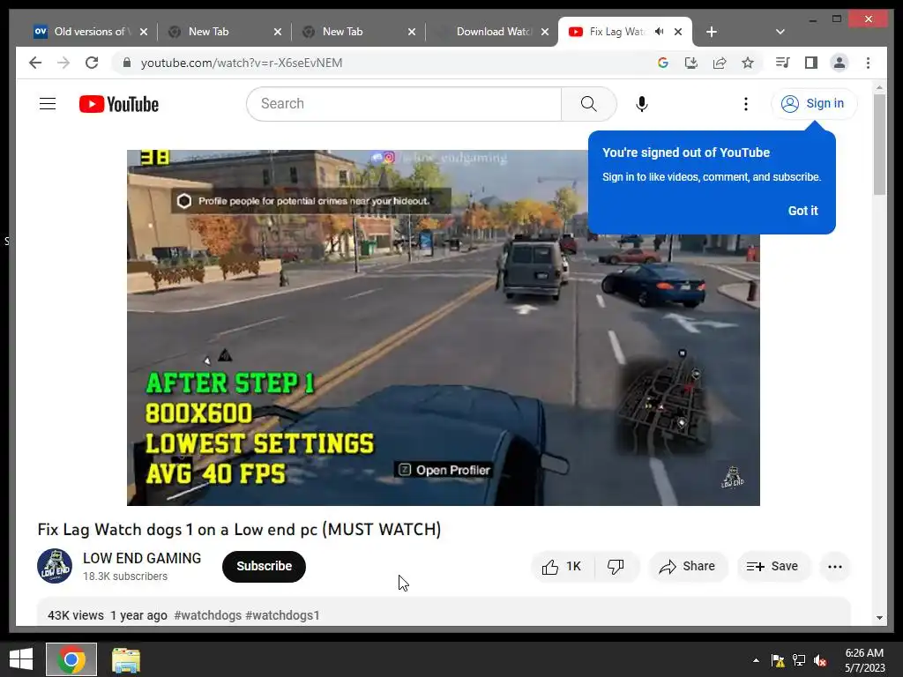Close the Old versions tab

(x=144, y=32)
